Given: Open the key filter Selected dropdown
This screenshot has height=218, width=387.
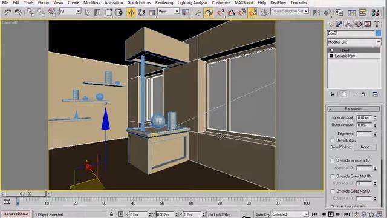Looking at the screenshot, I should 290,214.
